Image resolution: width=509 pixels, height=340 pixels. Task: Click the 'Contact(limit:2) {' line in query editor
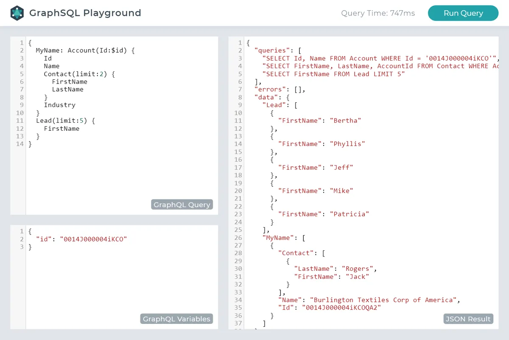(79, 74)
